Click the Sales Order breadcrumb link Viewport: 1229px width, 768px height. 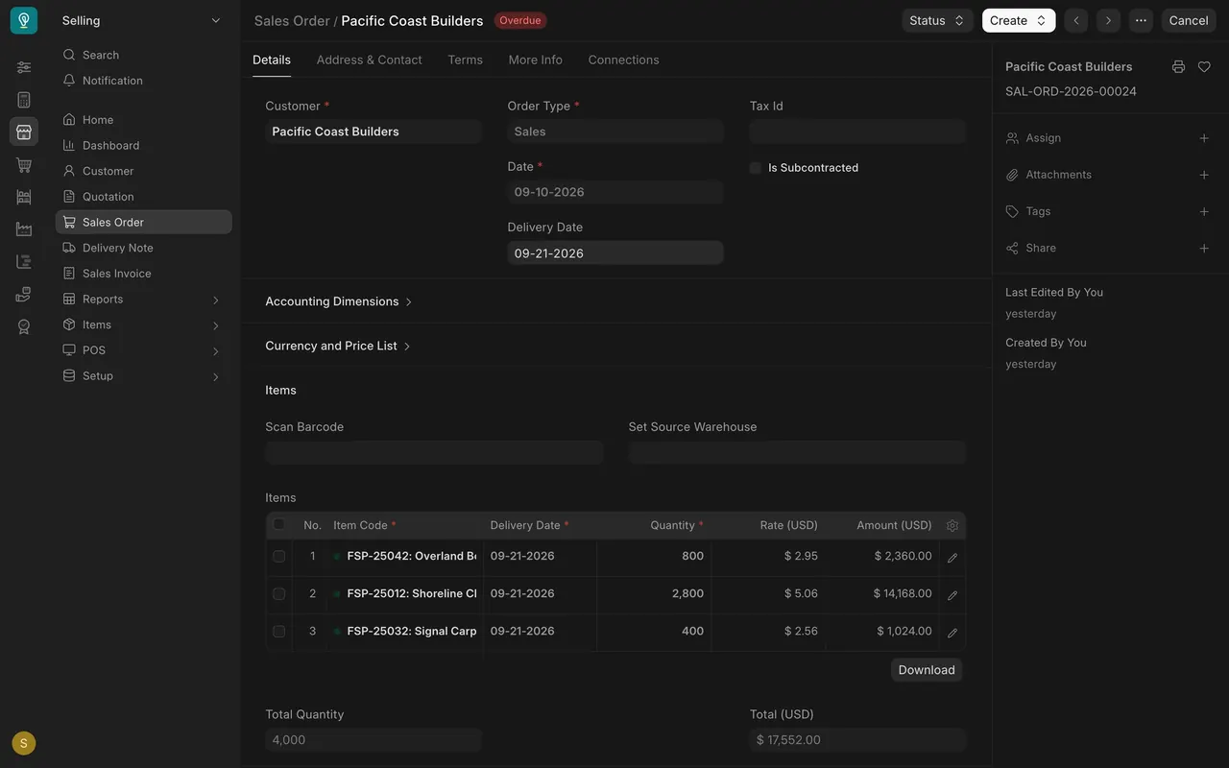[x=292, y=20]
